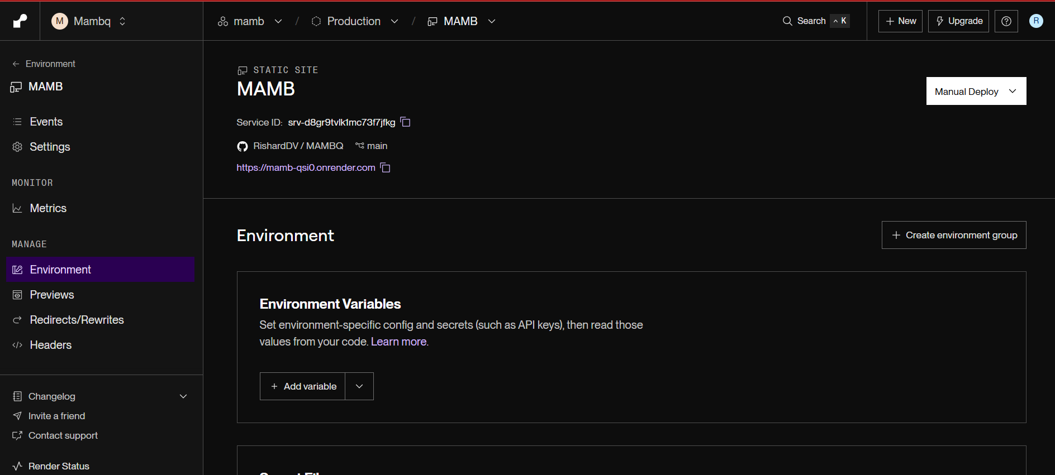Viewport: 1055px width, 475px height.
Task: Click the Invite a friend paper plane icon
Action: [17, 416]
